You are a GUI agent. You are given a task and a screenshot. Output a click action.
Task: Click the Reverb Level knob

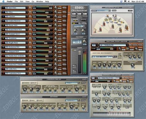pos(83,107)
